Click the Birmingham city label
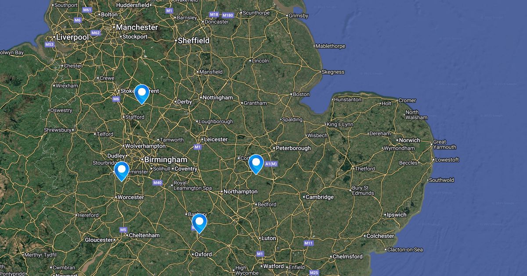This screenshot has height=276, width=527. coord(166,159)
